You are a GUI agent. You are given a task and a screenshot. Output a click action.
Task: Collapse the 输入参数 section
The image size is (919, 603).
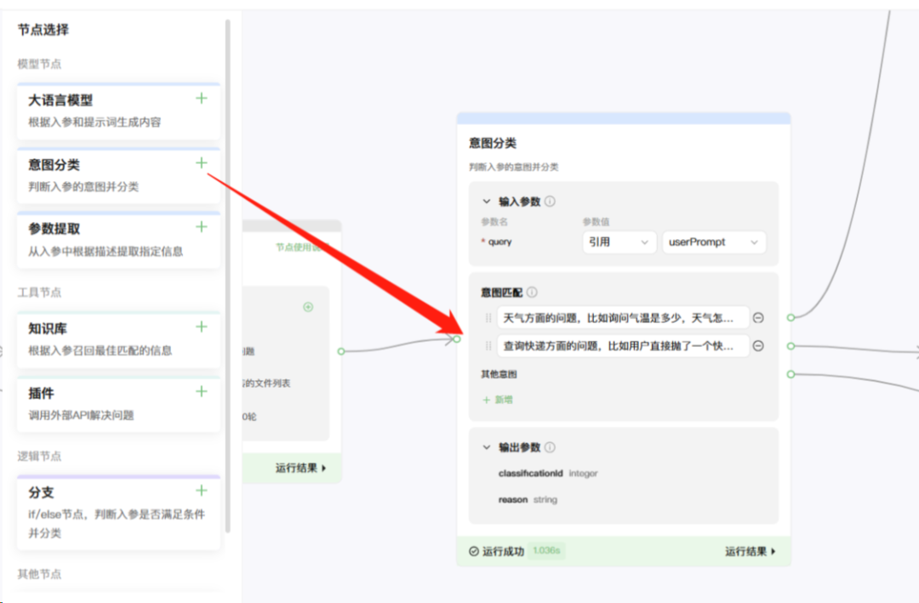tap(487, 202)
